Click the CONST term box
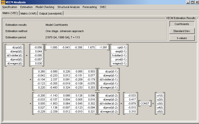This screenshot has width=199, height=124. click(x=145, y=103)
